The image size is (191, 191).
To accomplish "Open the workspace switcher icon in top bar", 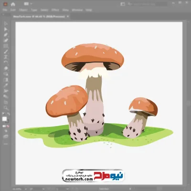I will [123, 4].
